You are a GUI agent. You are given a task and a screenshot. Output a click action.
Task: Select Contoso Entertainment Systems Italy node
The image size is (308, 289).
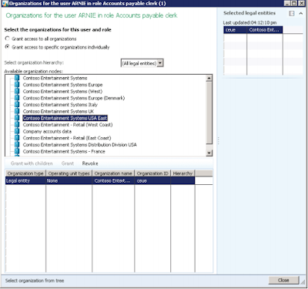point(60,105)
